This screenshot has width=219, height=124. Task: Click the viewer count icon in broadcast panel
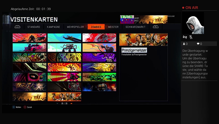click(184, 44)
